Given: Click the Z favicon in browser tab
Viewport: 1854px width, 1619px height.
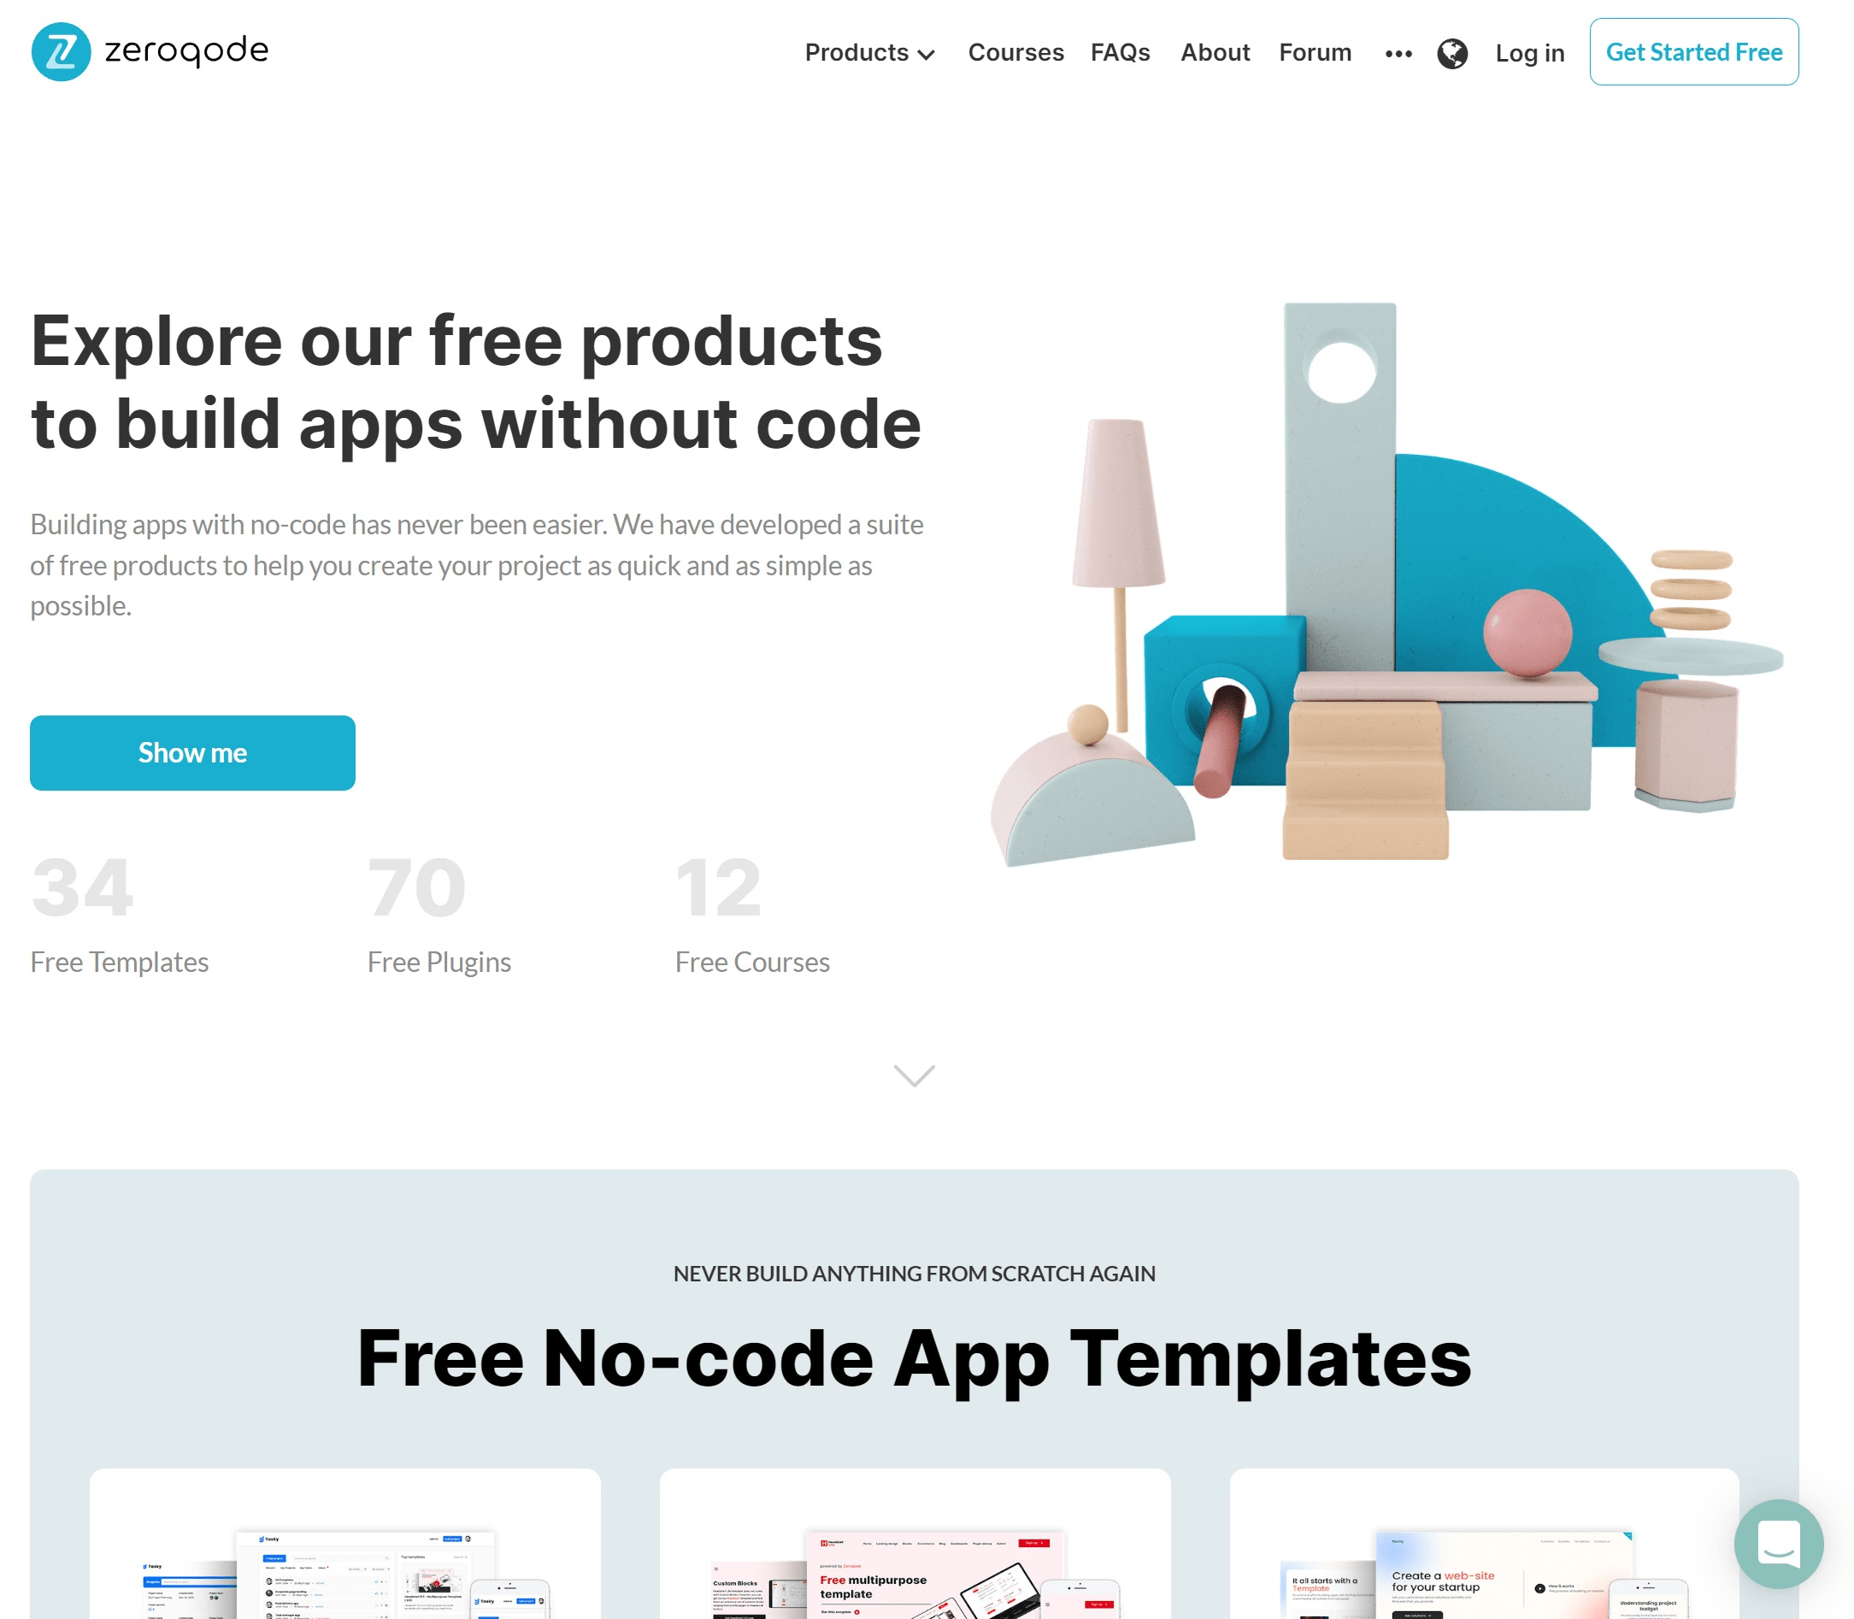Looking at the screenshot, I should pos(58,49).
